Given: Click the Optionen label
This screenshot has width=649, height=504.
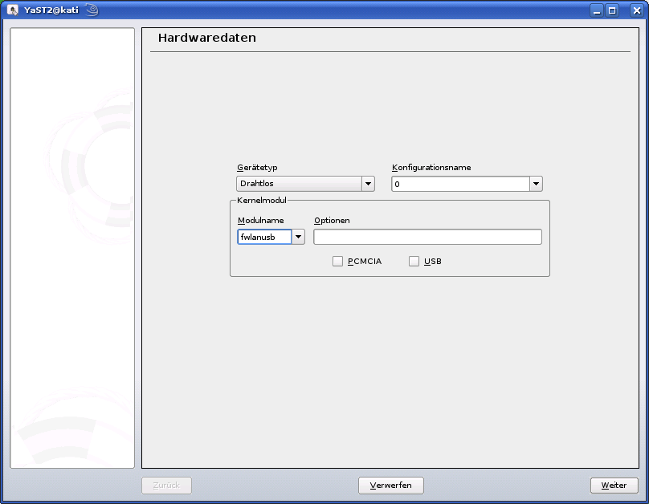Looking at the screenshot, I should [332, 221].
